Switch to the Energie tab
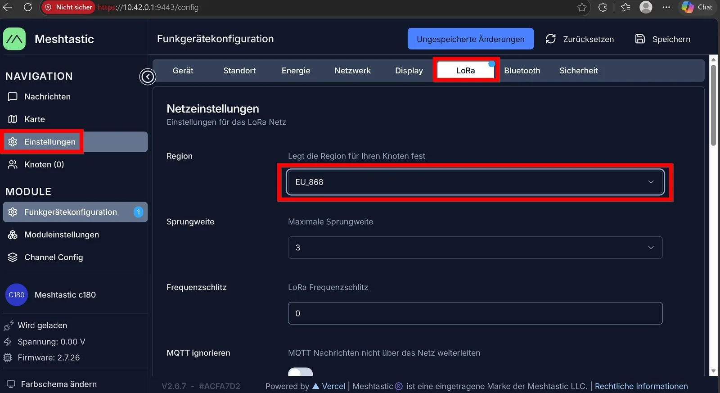Image resolution: width=720 pixels, height=393 pixels. [x=296, y=71]
